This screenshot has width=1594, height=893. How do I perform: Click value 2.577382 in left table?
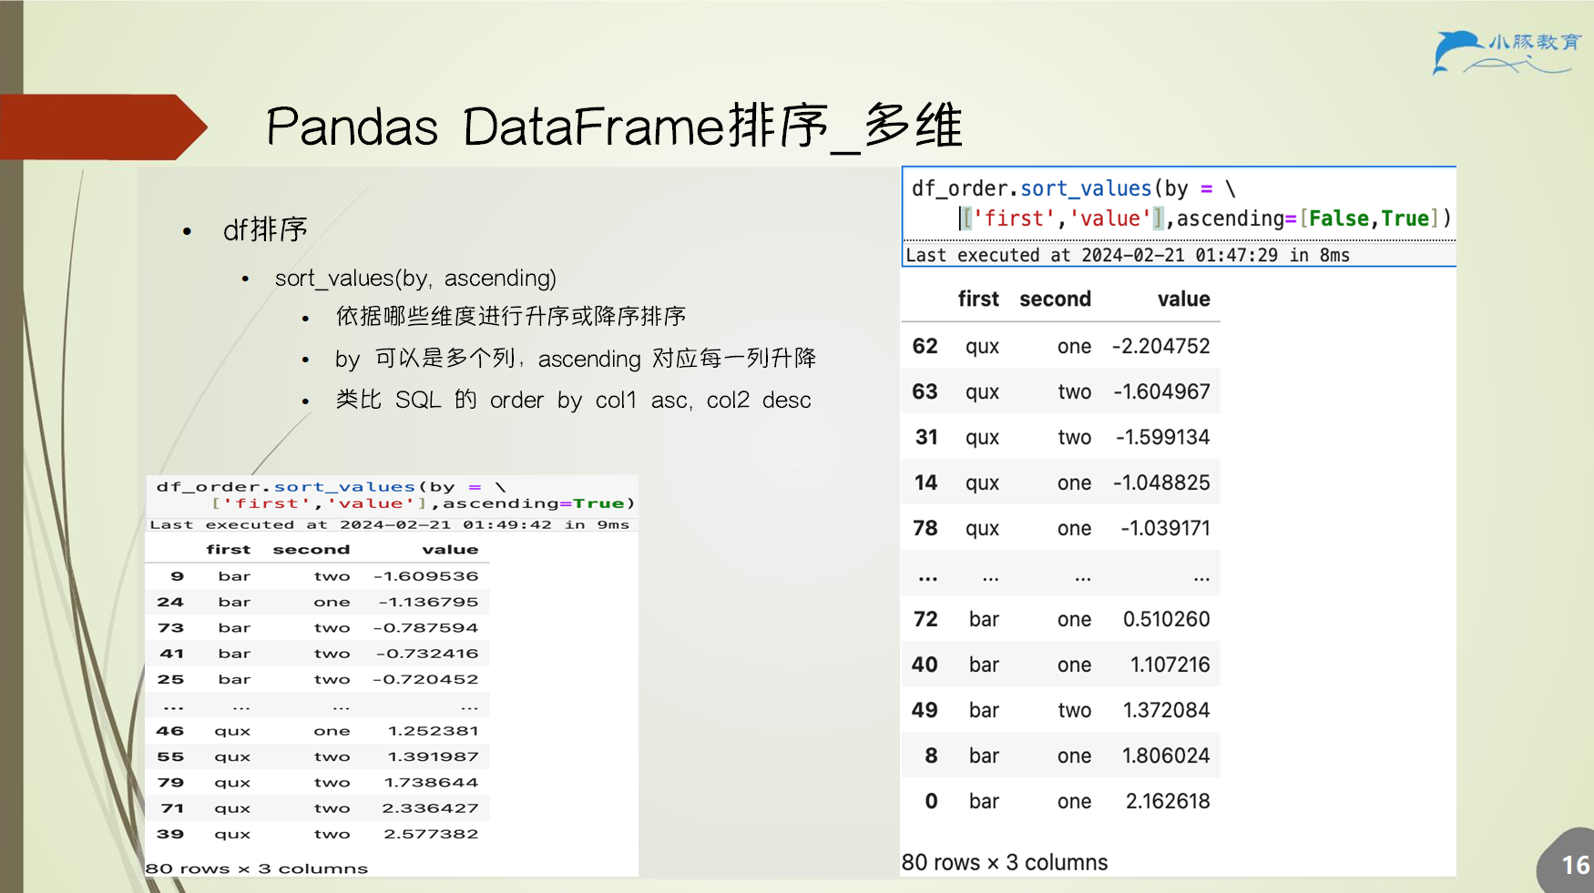[x=431, y=835]
